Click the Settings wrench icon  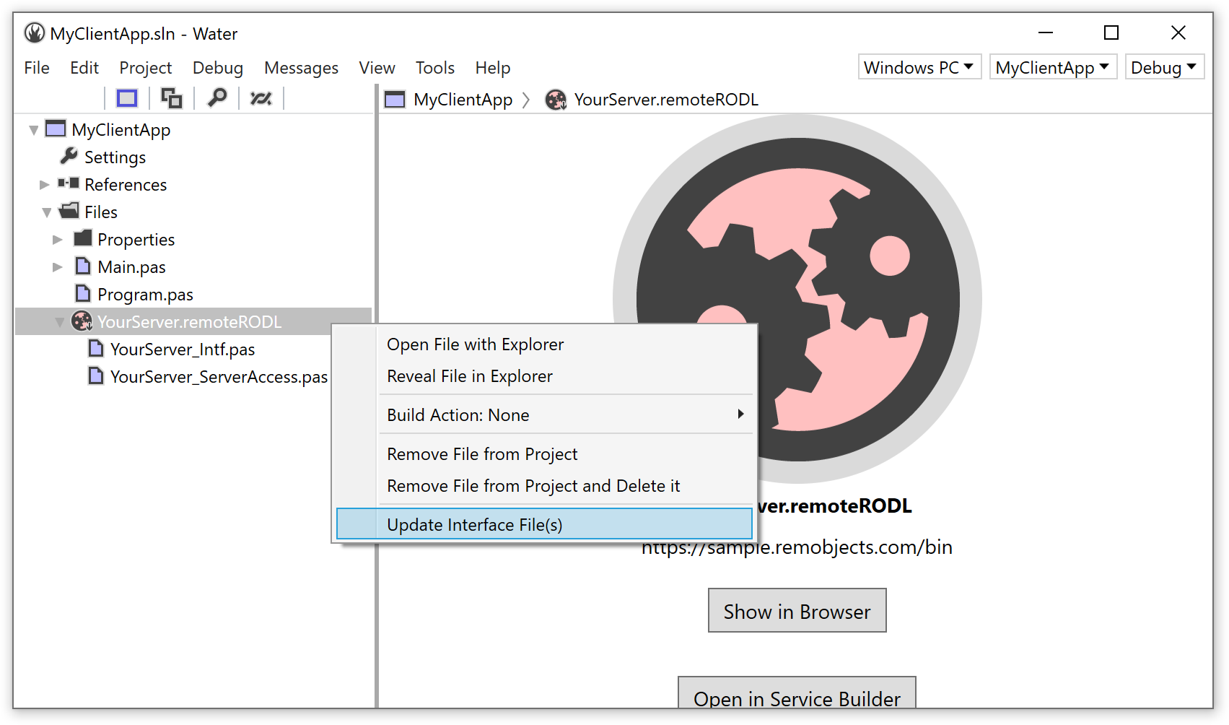tap(69, 156)
